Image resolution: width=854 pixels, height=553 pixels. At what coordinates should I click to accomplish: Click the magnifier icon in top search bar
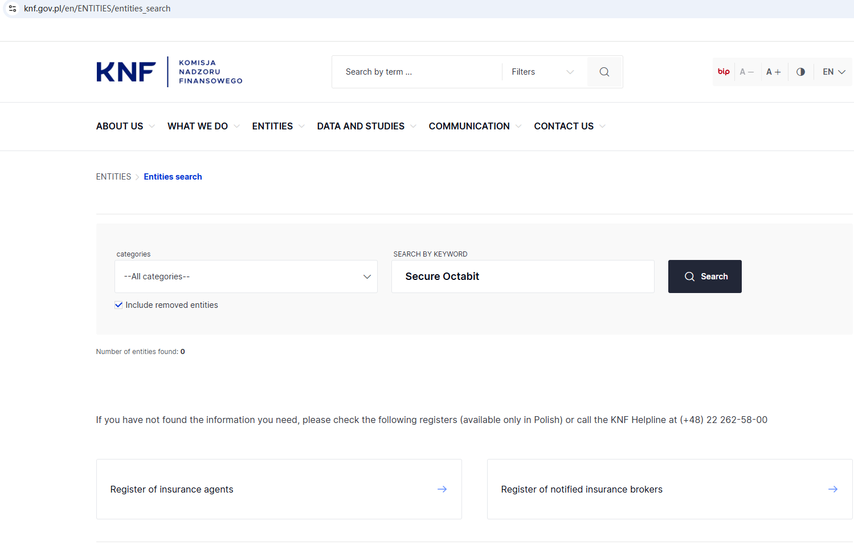(x=604, y=72)
